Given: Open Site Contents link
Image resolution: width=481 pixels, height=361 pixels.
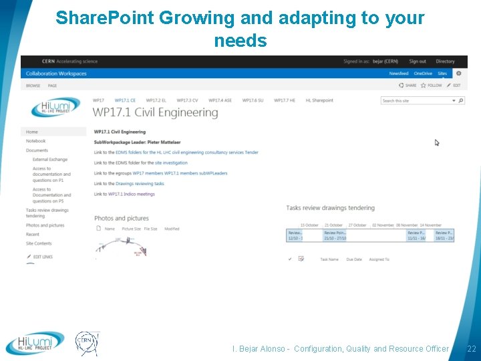Looking at the screenshot, I should coord(39,243).
